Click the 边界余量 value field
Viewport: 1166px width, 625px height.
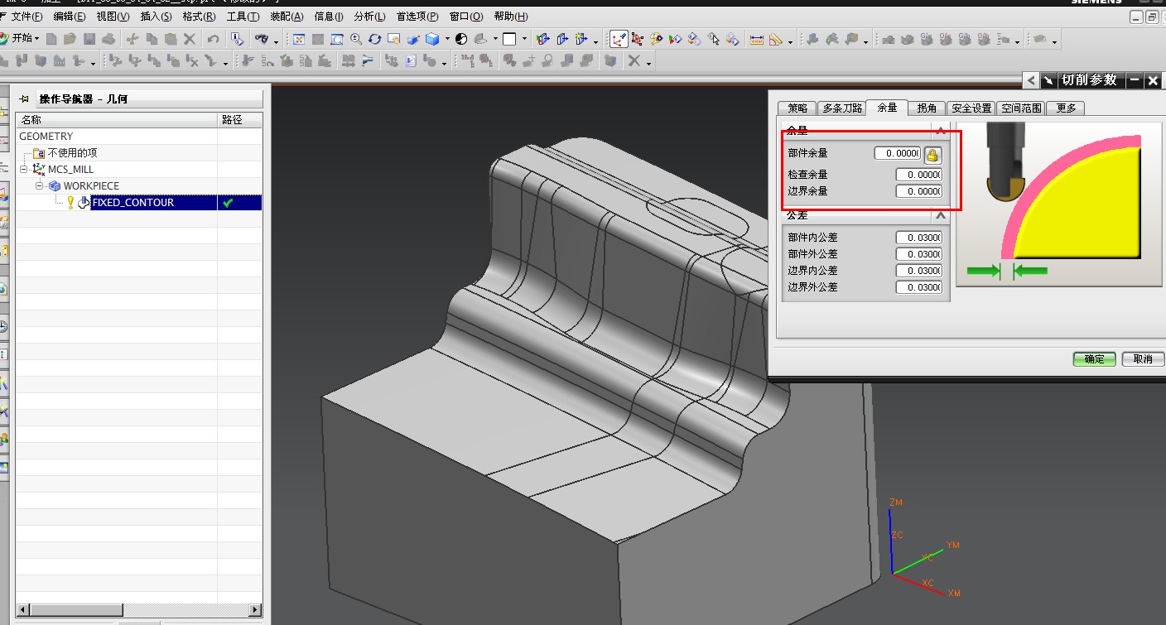(918, 191)
